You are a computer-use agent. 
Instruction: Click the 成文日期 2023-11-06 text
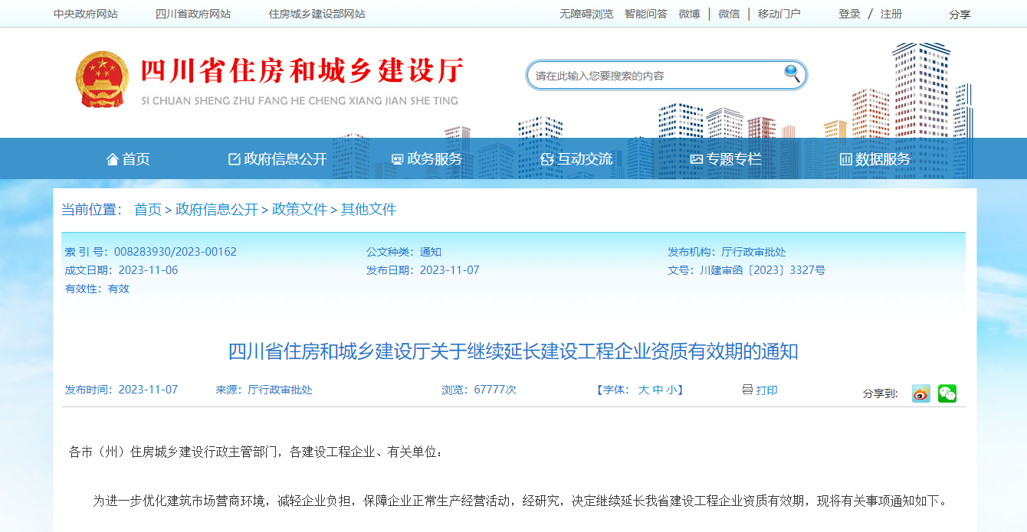tap(121, 270)
